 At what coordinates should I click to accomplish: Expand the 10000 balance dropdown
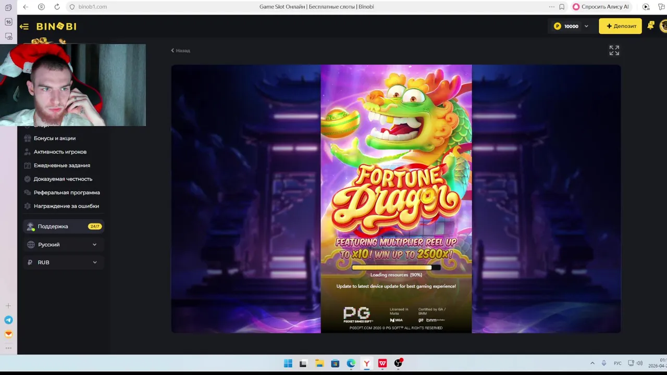coord(586,26)
